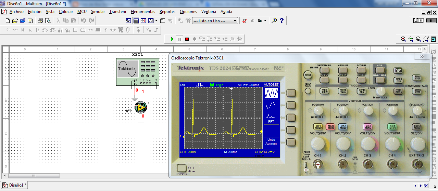438x191 pixels.
Task: Stop simulation with red square
Action: pos(187,39)
